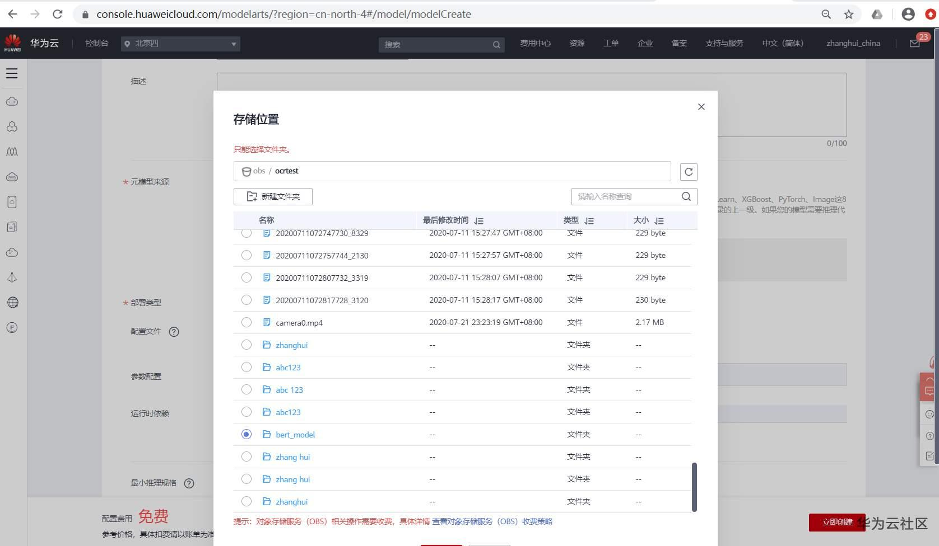Click the globe icon in the left sidebar
939x546 pixels.
tap(12, 303)
